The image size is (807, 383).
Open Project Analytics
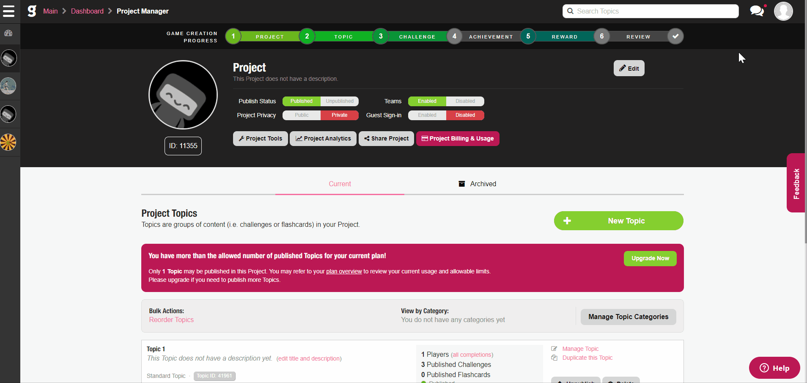coord(323,138)
